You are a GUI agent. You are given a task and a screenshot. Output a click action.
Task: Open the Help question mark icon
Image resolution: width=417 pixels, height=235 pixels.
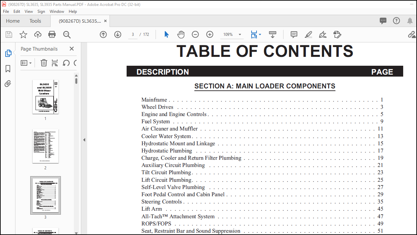pos(397,21)
